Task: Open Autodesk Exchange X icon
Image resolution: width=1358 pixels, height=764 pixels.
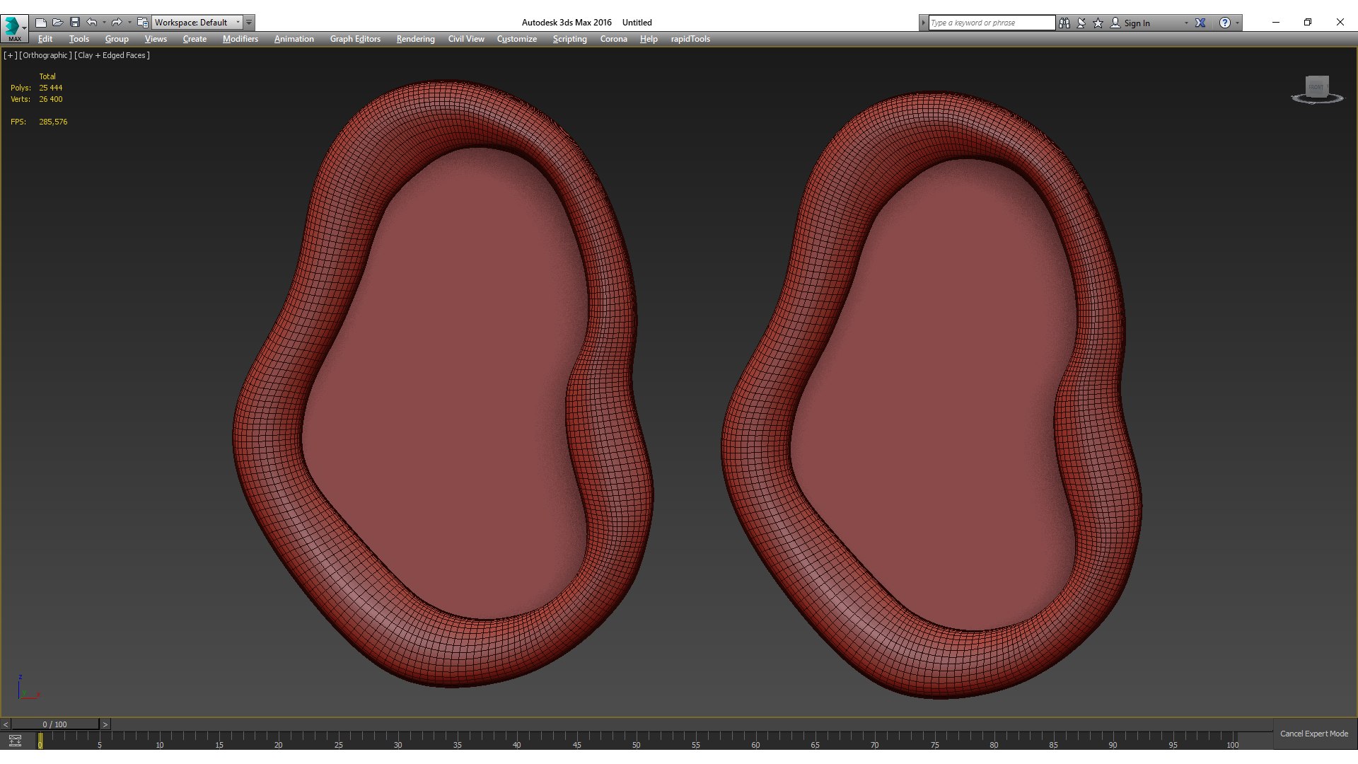Action: click(1200, 23)
